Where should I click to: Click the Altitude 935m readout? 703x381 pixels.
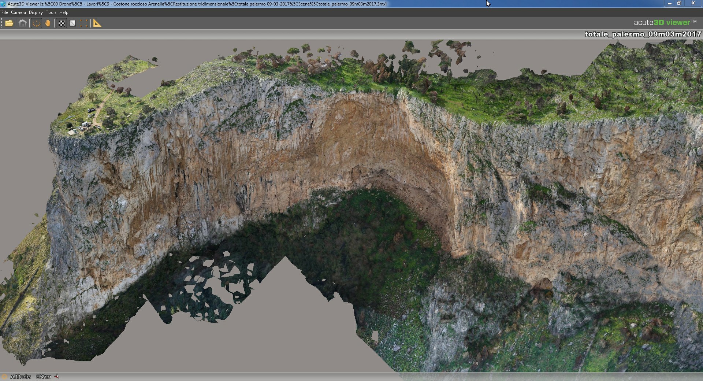tap(31, 377)
